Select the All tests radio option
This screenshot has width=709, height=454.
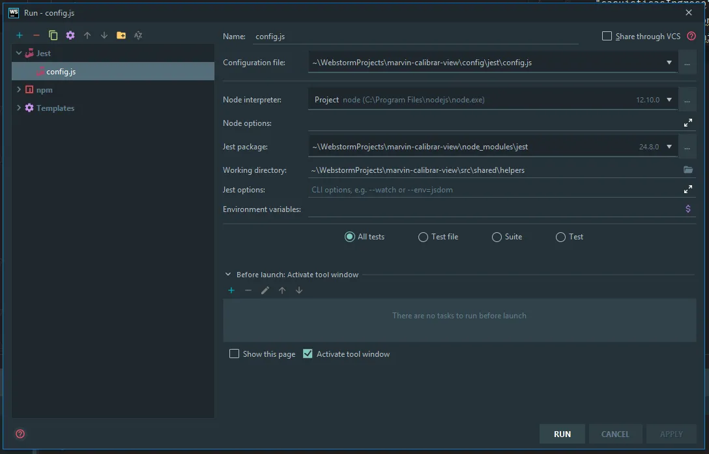pos(349,237)
